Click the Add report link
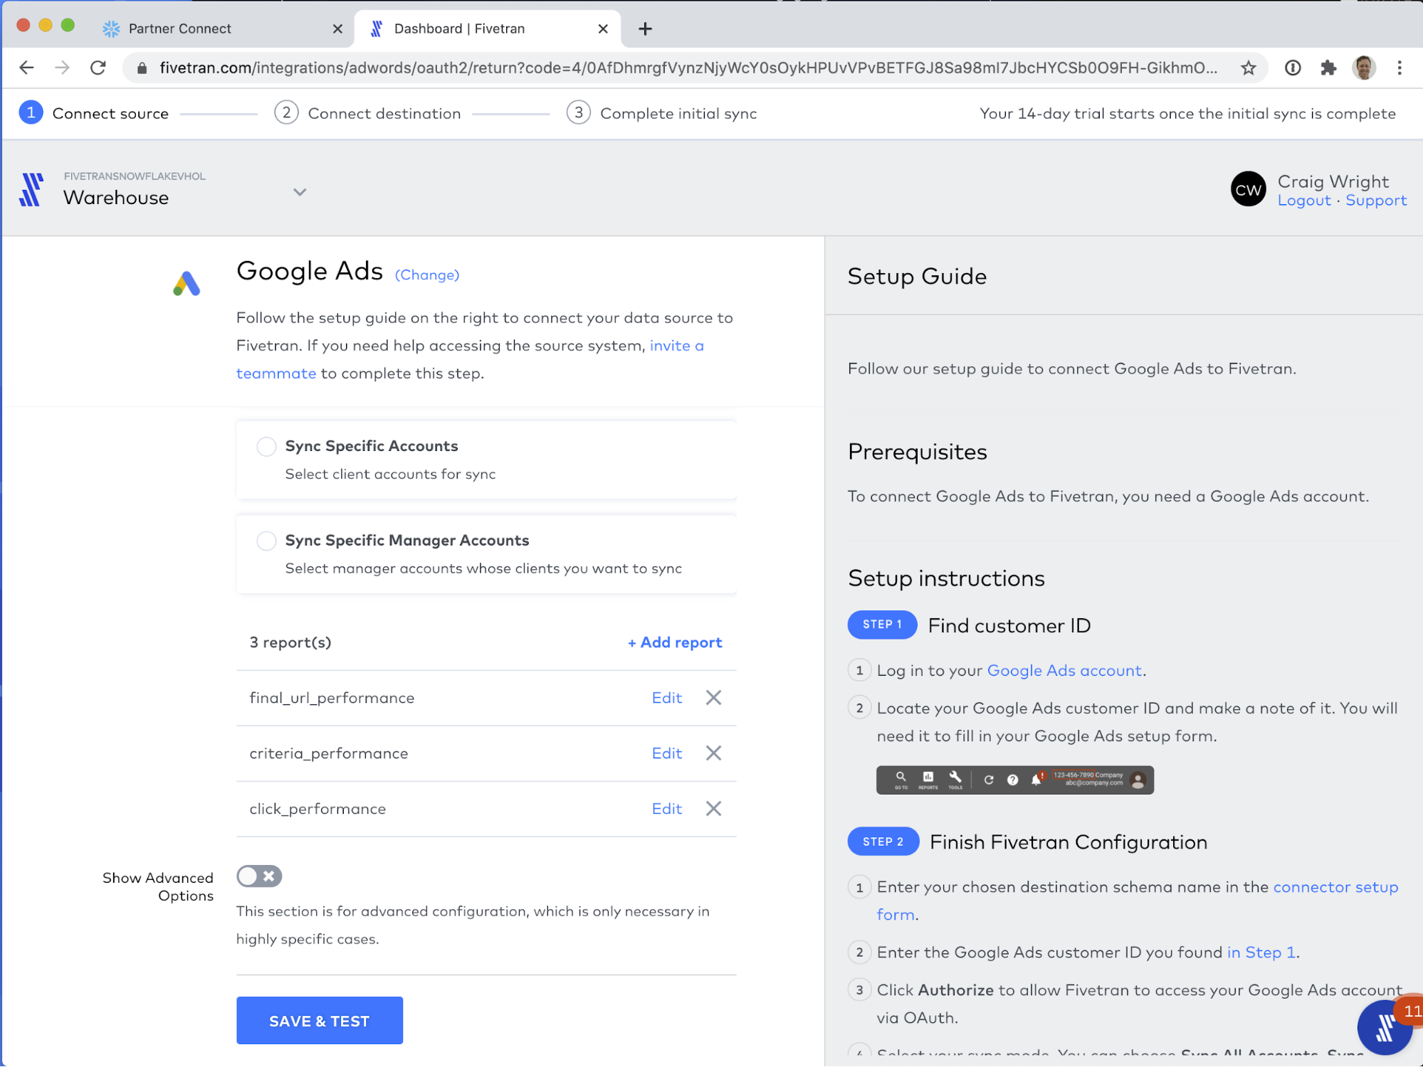Viewport: 1423px width, 1067px height. [x=675, y=643]
